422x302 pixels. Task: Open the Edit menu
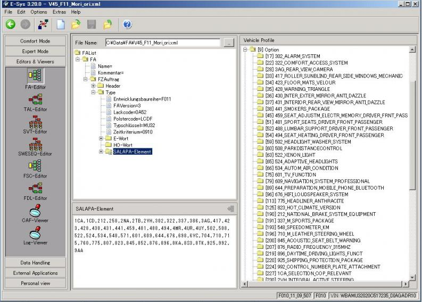point(21,12)
